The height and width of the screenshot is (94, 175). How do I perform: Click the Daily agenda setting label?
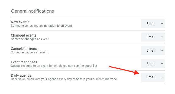21,75
